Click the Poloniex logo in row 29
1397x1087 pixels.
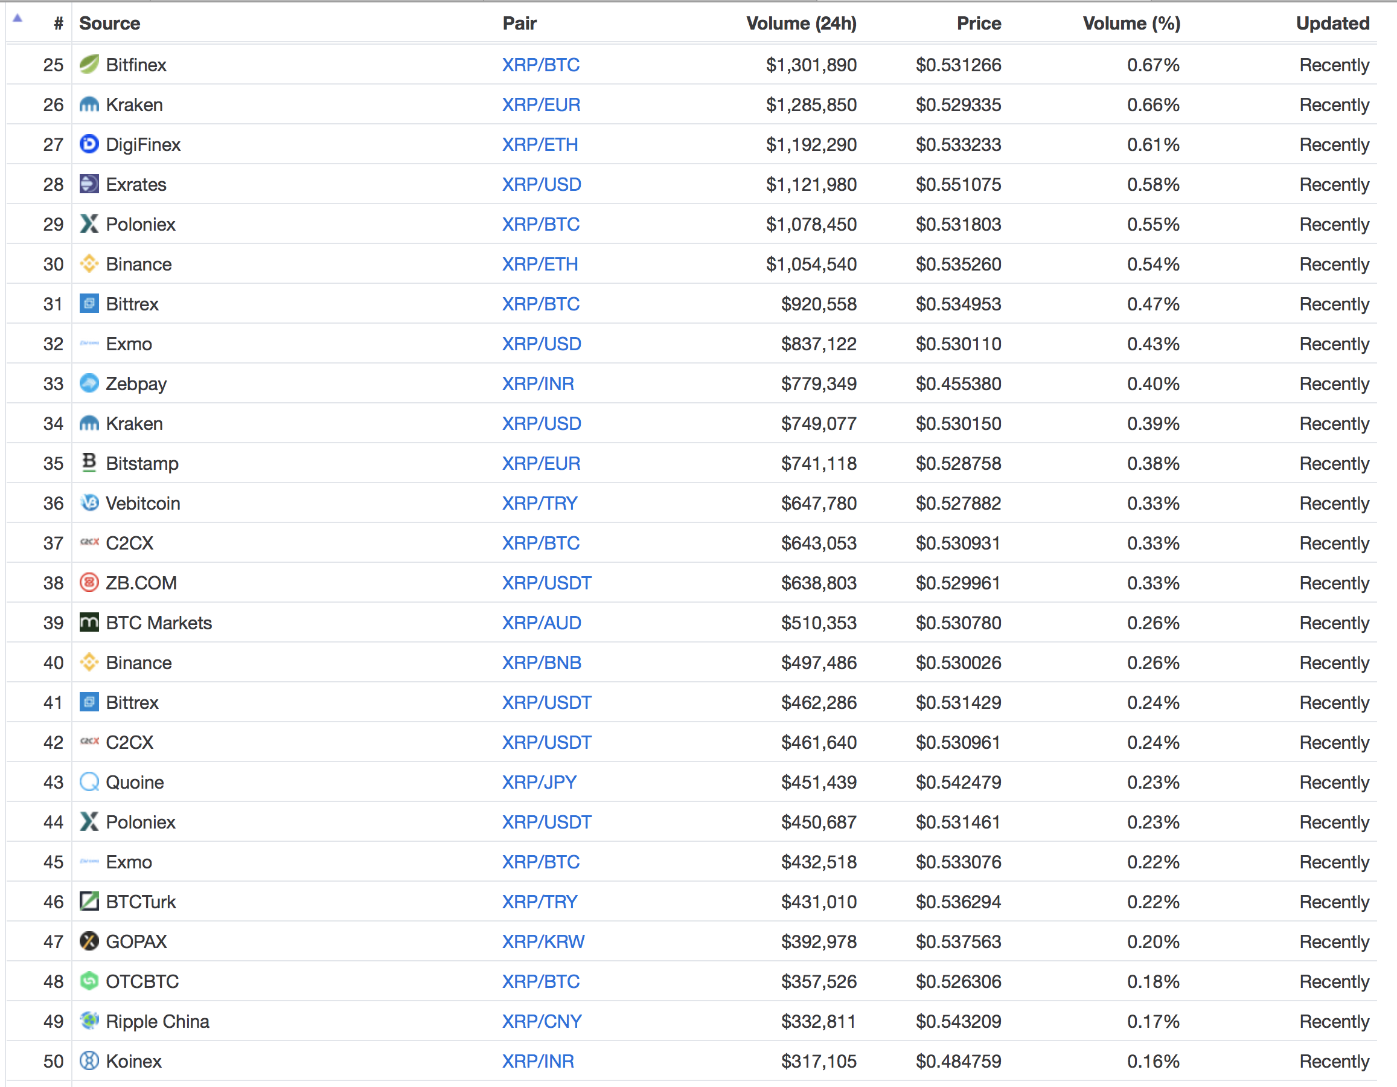coord(89,224)
